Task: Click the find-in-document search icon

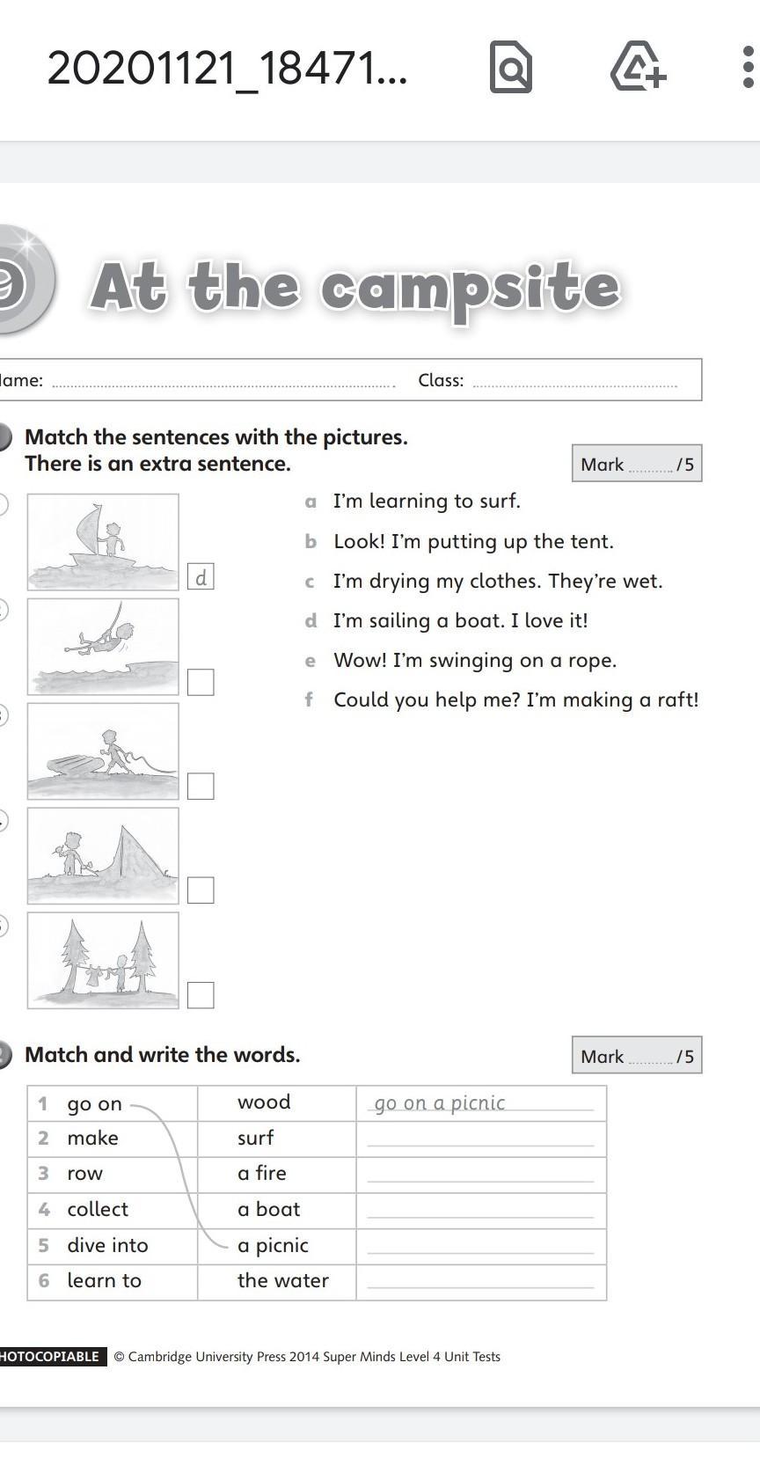Action: [510, 67]
